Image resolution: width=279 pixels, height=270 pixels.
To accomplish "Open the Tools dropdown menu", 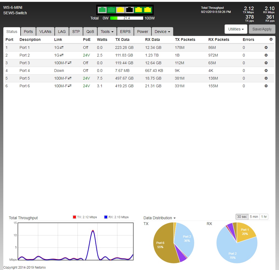I will (107, 32).
